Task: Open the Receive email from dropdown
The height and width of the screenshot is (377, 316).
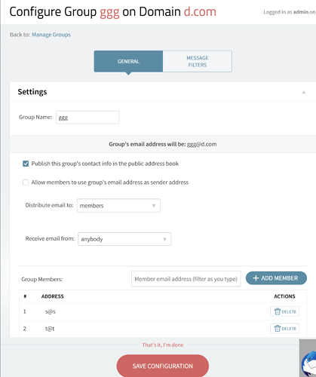Action: pyautogui.click(x=124, y=239)
